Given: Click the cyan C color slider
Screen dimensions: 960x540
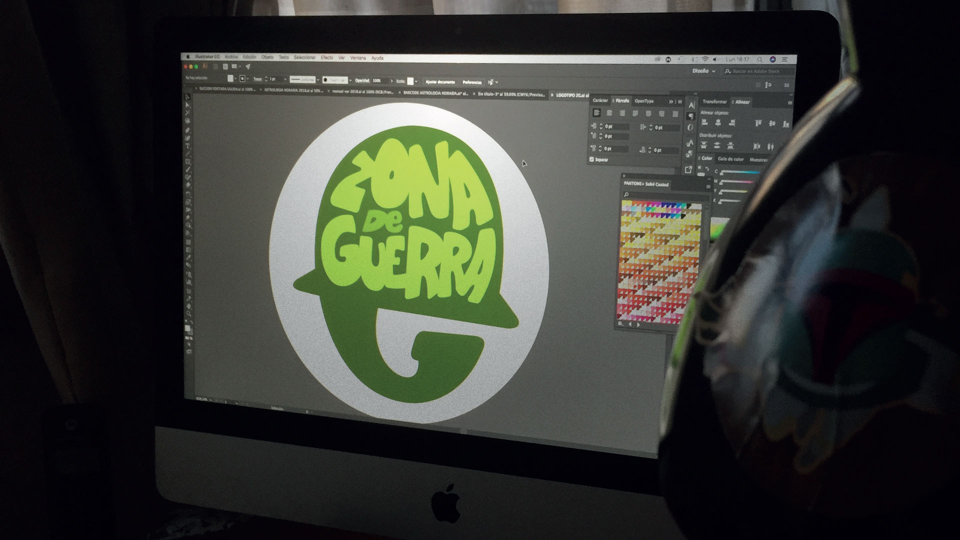Looking at the screenshot, I should point(740,172).
